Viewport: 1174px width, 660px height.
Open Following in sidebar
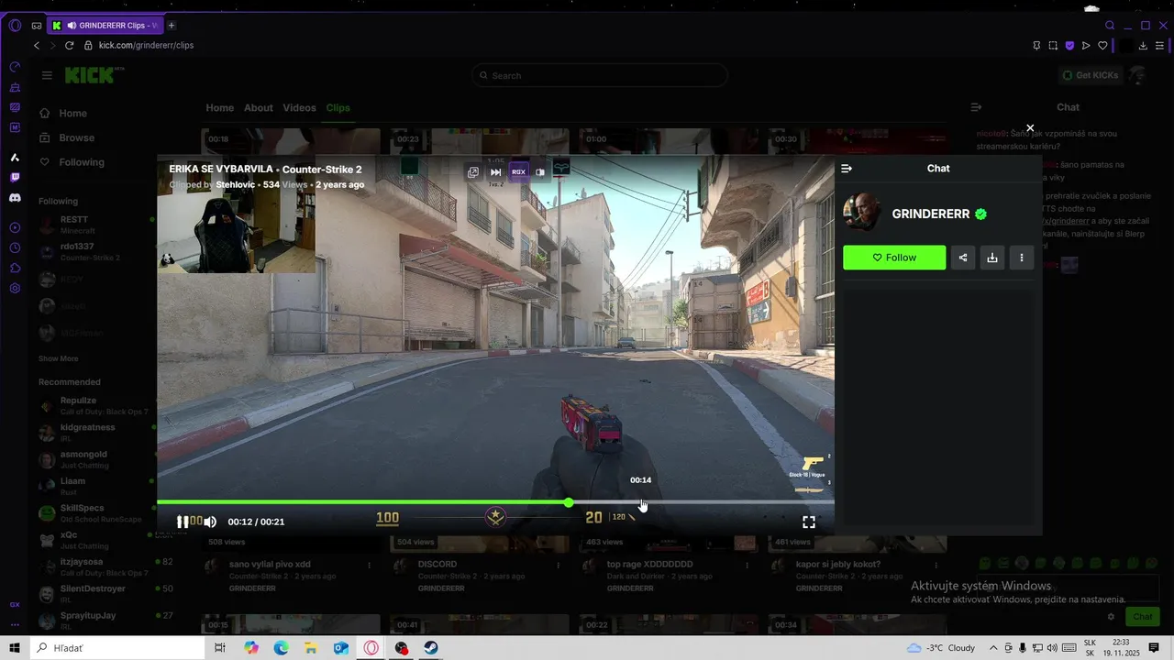82,162
